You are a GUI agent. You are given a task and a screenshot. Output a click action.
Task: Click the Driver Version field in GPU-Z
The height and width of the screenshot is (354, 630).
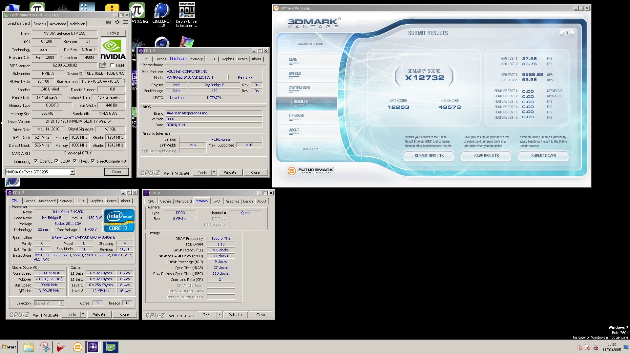coord(78,121)
